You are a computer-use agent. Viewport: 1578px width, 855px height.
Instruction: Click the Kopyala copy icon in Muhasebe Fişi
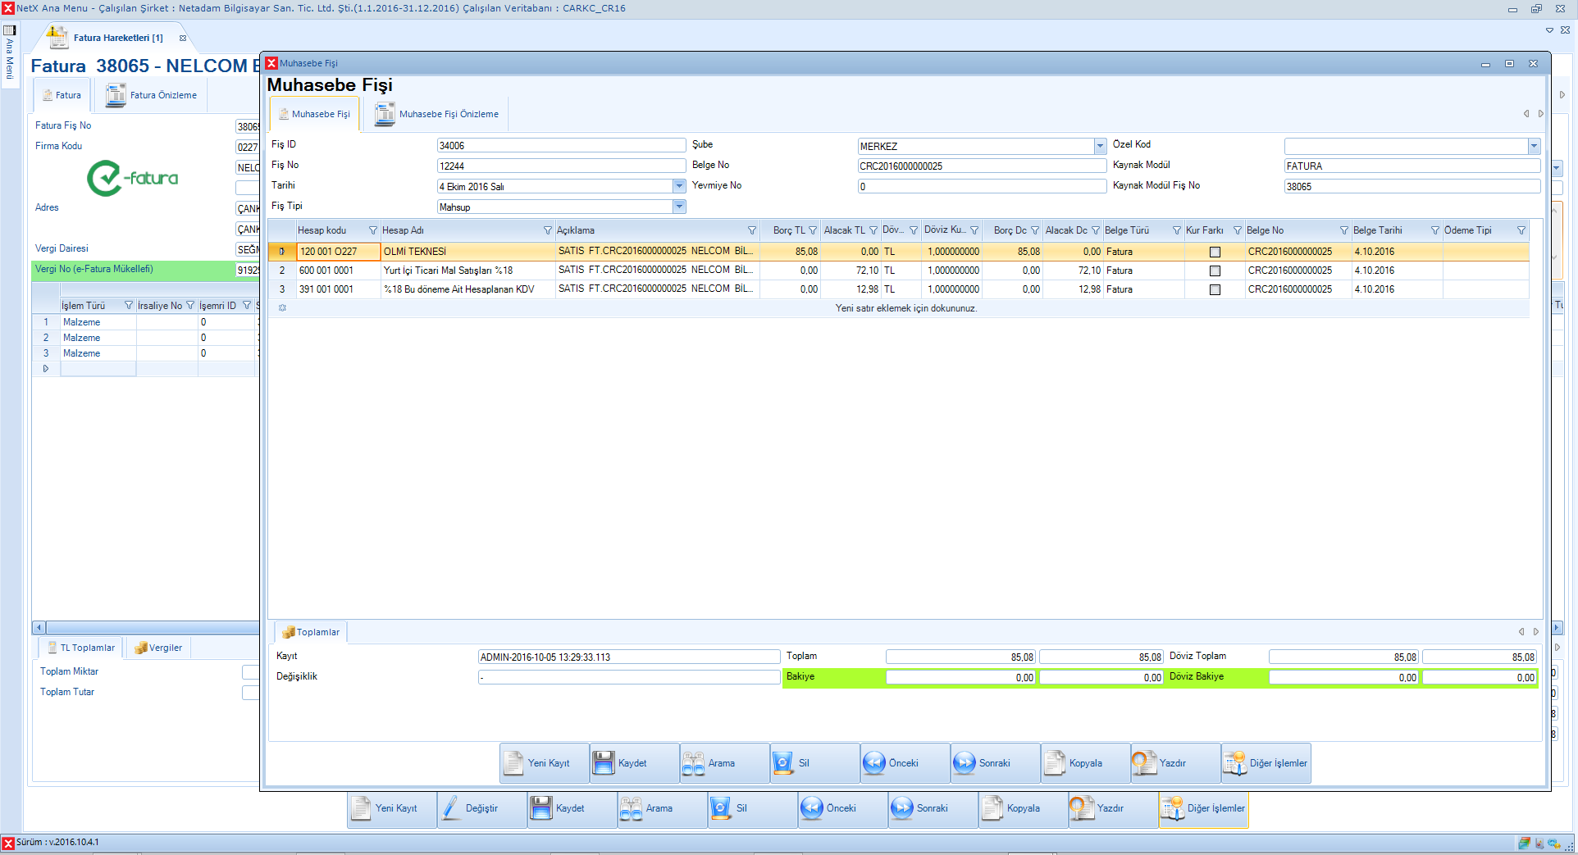pos(1055,763)
